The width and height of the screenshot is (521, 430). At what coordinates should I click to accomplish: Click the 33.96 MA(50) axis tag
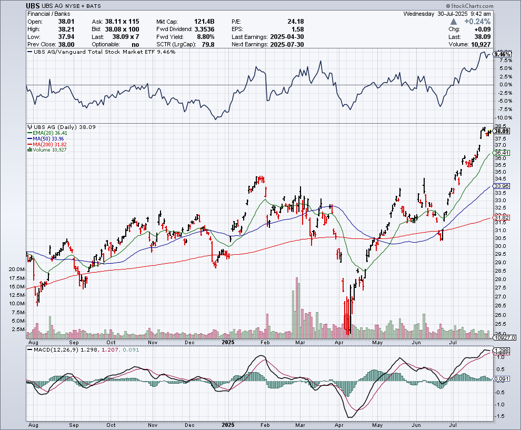(x=502, y=186)
